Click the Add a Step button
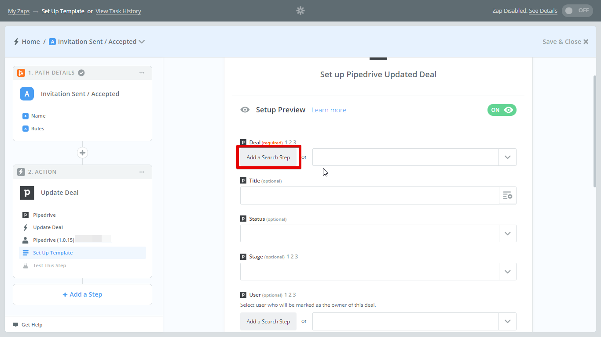 pyautogui.click(x=82, y=294)
